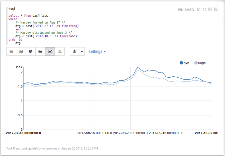Click the book icon to hide the output
The image size is (225, 156).
(x=210, y=9)
